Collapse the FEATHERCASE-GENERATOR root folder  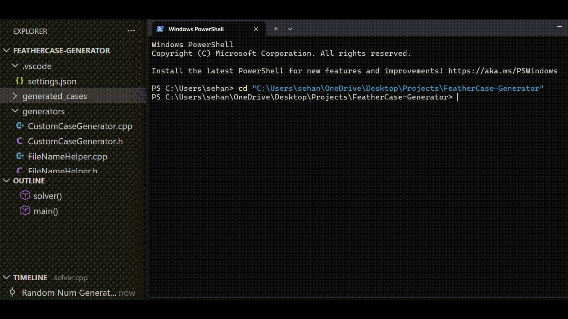coord(6,51)
